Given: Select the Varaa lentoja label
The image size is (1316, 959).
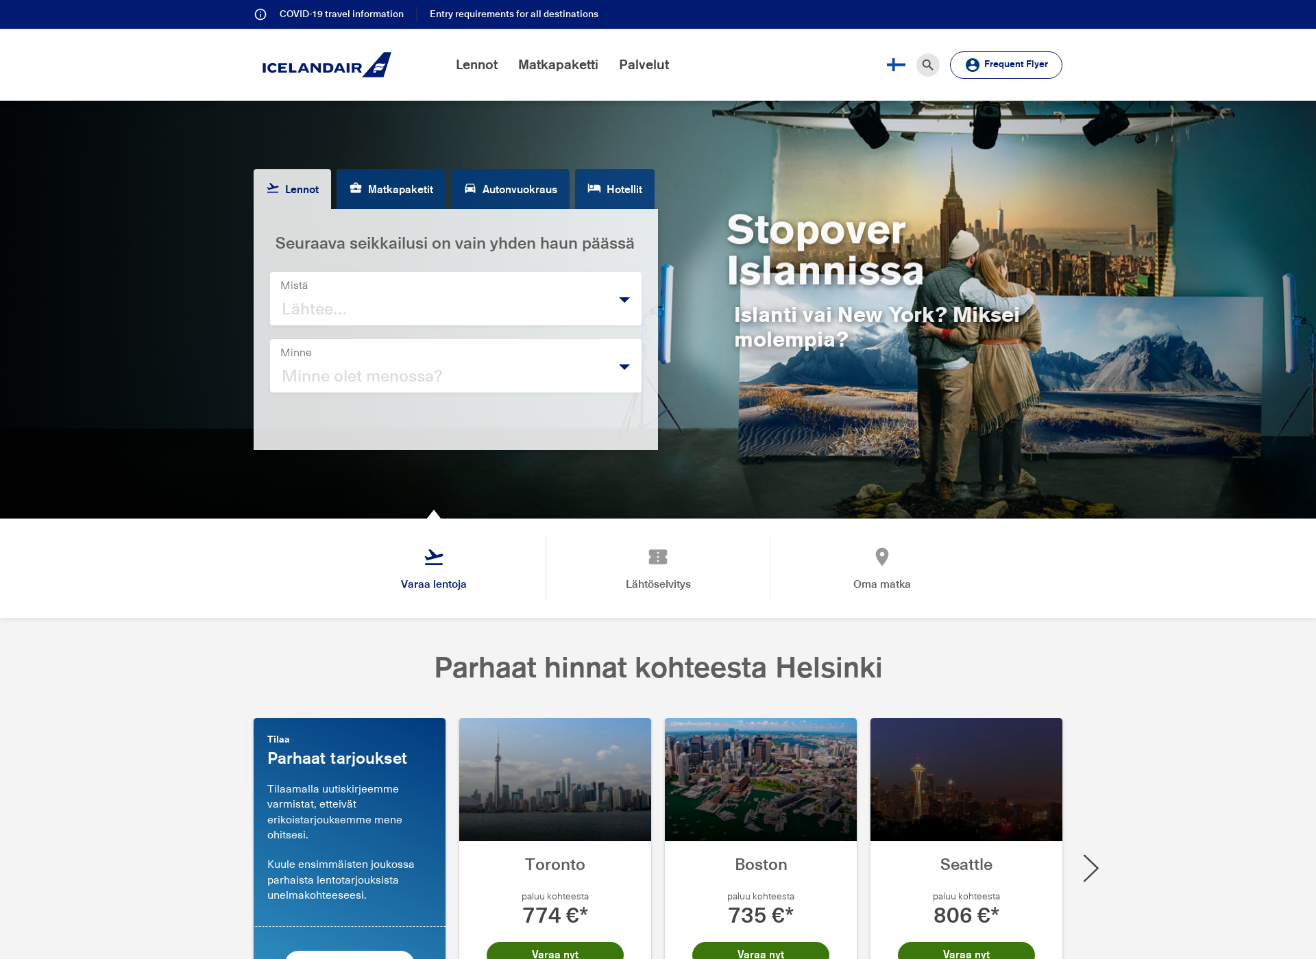Looking at the screenshot, I should [x=434, y=584].
